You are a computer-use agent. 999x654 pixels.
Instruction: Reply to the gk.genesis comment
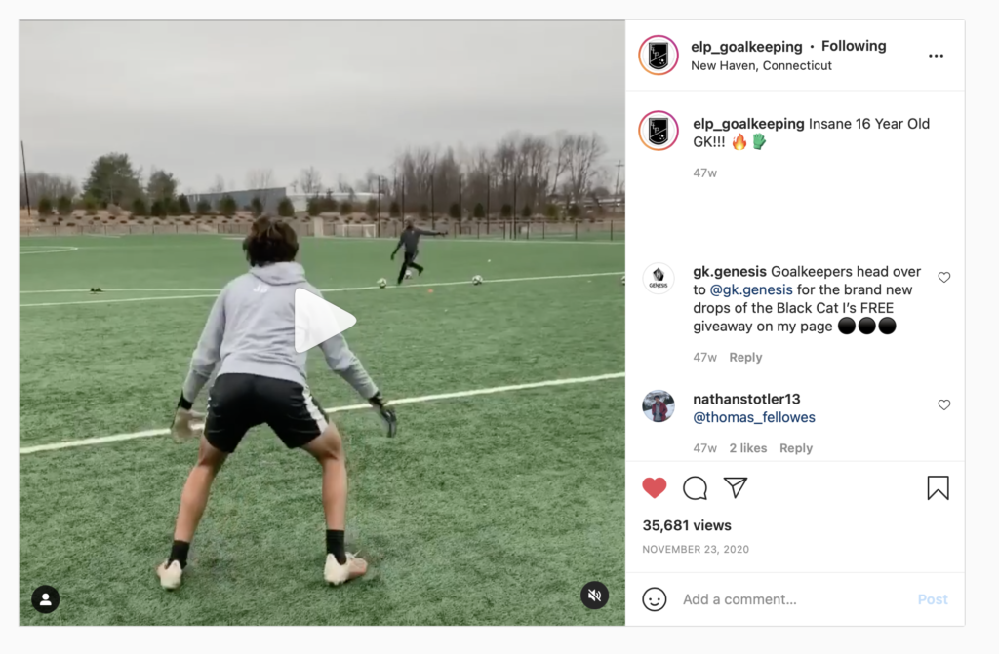point(745,358)
